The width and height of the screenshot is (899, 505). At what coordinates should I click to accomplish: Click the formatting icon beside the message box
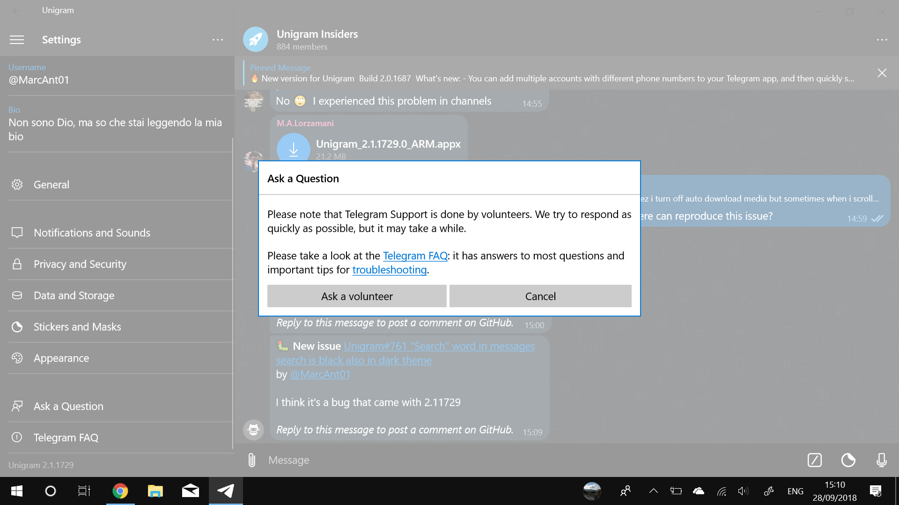coord(815,460)
